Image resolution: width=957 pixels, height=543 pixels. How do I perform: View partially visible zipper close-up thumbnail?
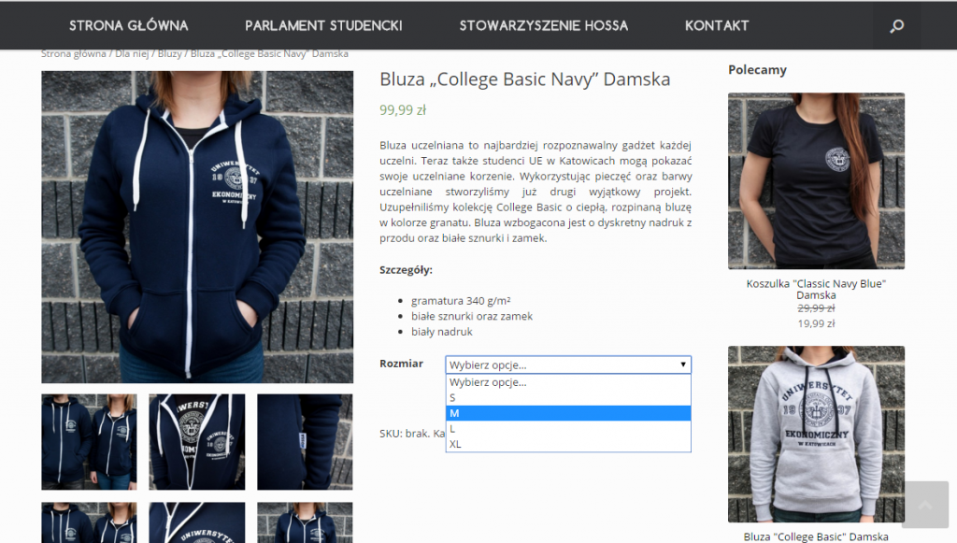[x=197, y=522]
